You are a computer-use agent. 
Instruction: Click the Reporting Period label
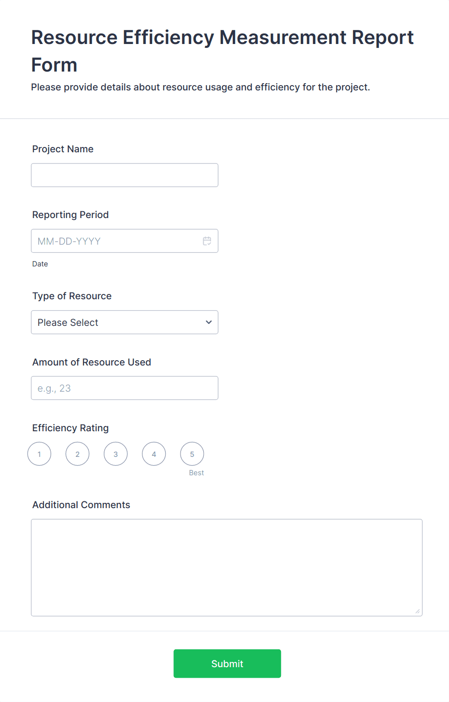point(70,215)
